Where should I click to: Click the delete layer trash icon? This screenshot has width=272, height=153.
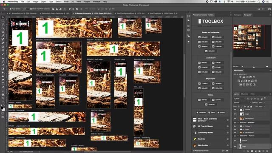(267, 151)
